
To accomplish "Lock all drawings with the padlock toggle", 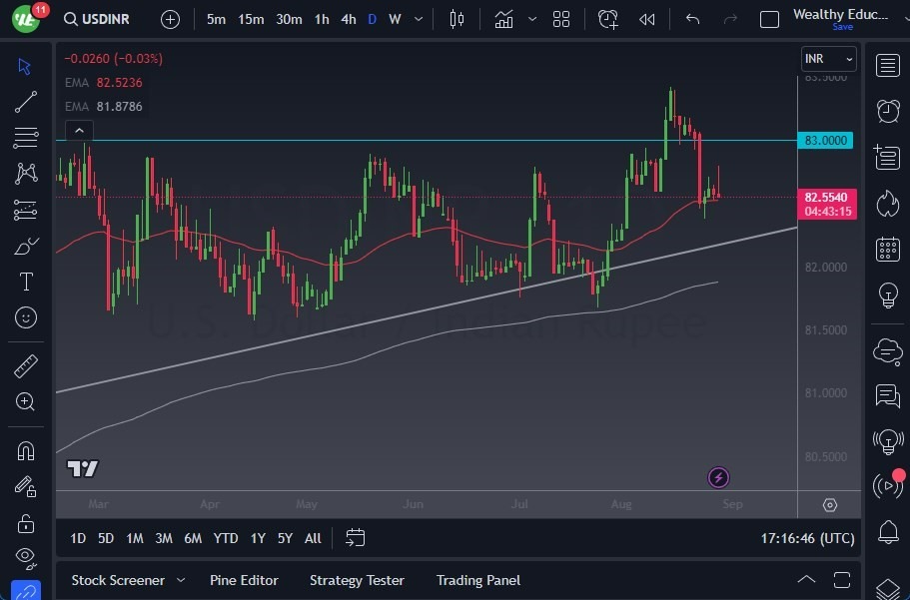I will [x=25, y=523].
